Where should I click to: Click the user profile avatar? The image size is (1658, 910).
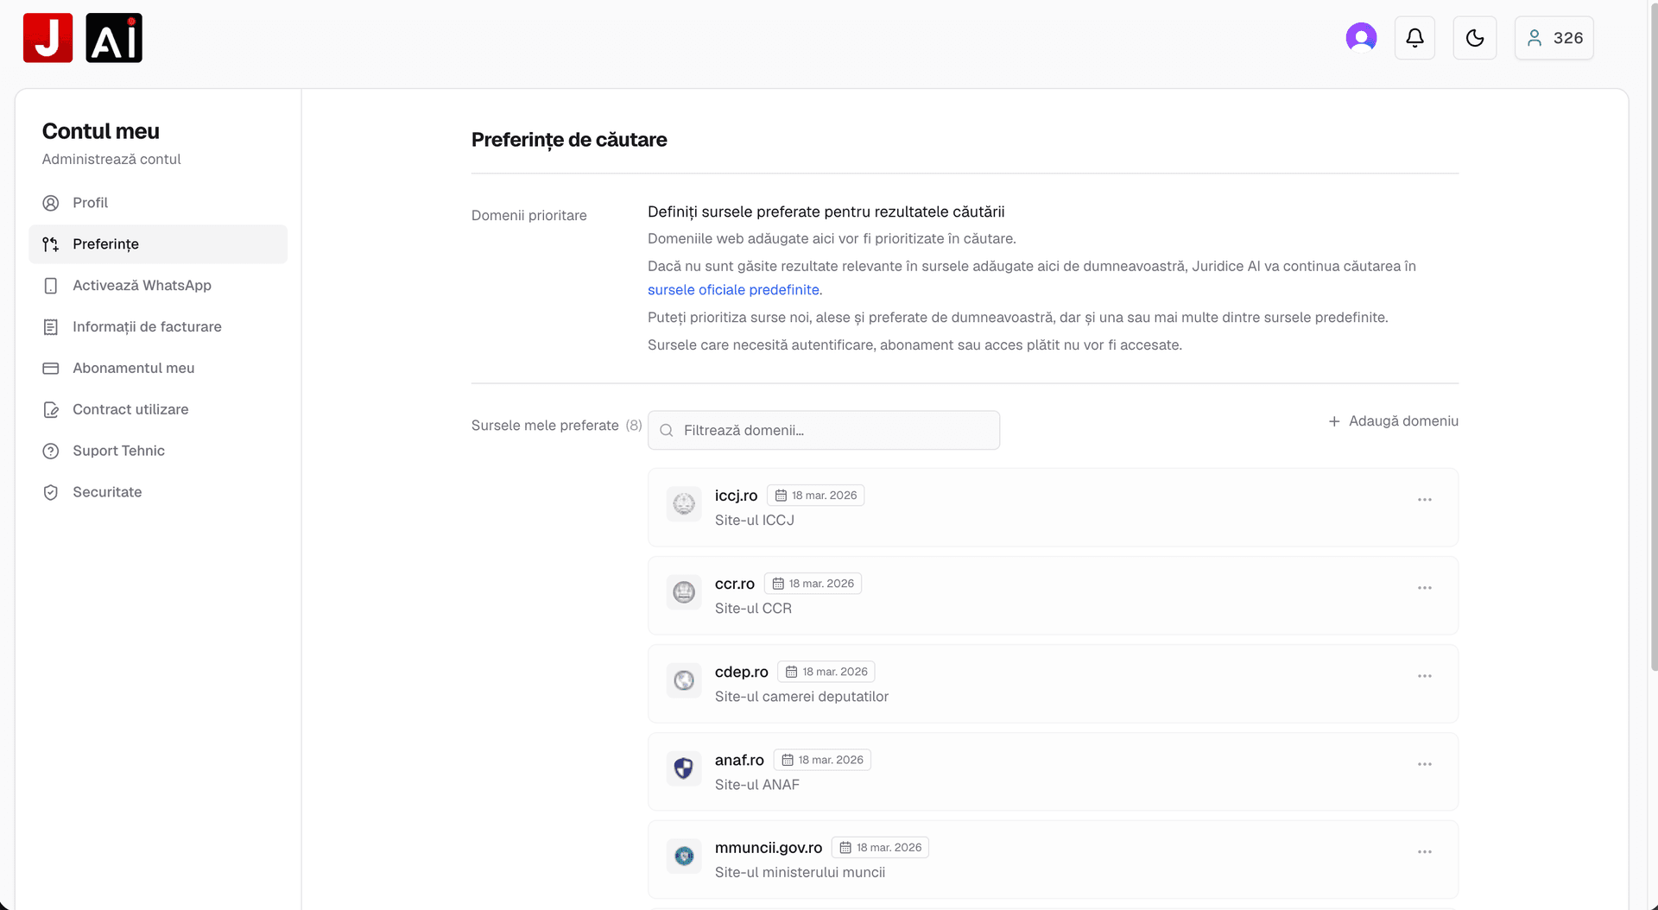point(1361,37)
